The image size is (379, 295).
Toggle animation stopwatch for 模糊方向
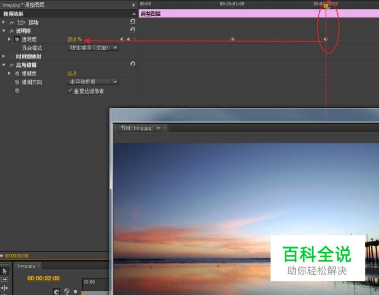[x=17, y=82]
